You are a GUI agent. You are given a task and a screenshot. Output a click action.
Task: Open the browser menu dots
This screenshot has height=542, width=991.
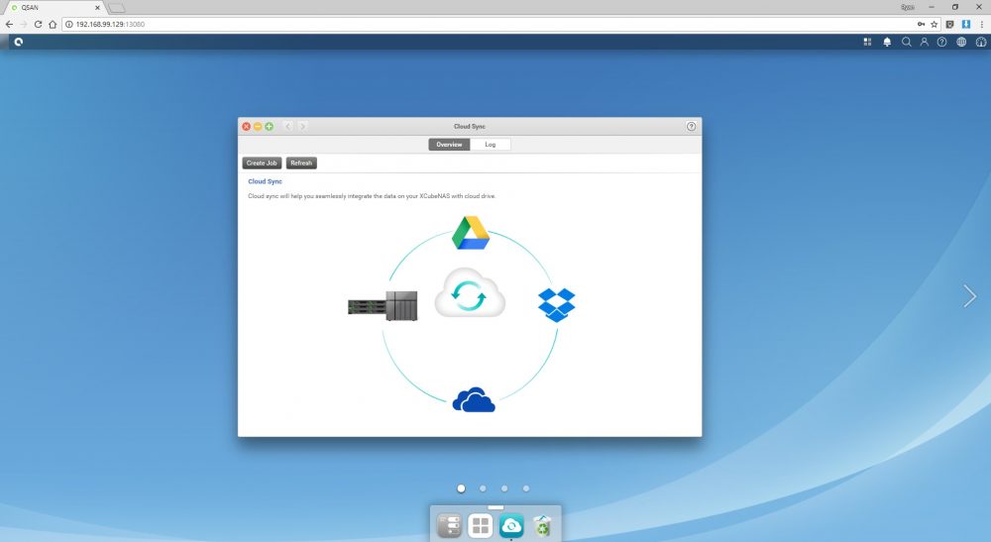tap(981, 24)
